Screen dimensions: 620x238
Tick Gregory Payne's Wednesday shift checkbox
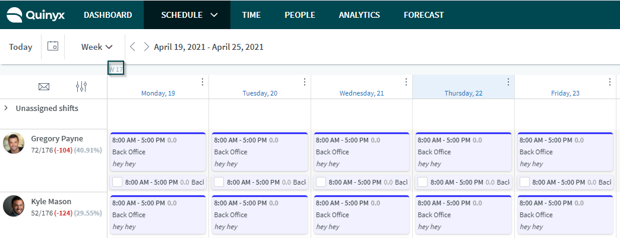pos(321,182)
